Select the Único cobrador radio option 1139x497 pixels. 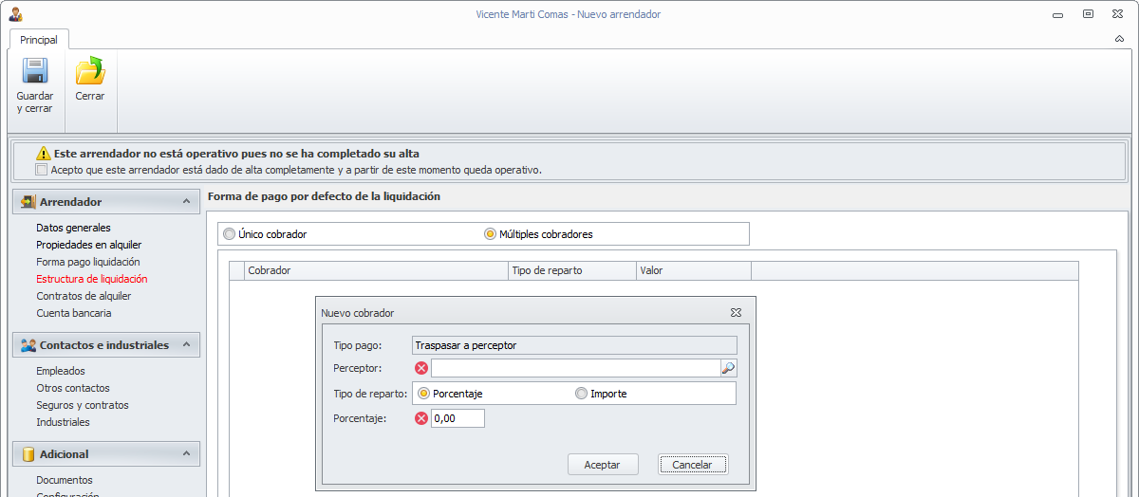(x=229, y=234)
